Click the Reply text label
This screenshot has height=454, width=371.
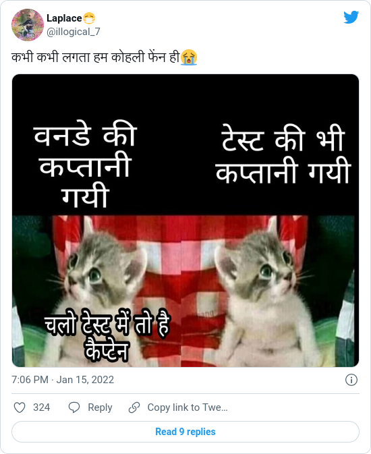(x=100, y=407)
